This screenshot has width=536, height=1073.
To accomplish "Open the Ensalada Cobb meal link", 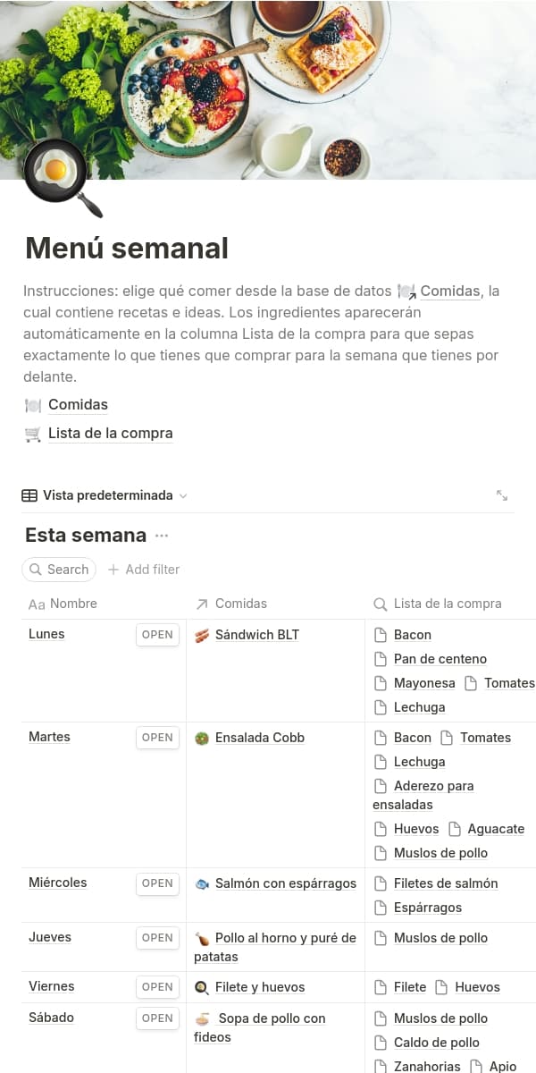I will pos(259,738).
